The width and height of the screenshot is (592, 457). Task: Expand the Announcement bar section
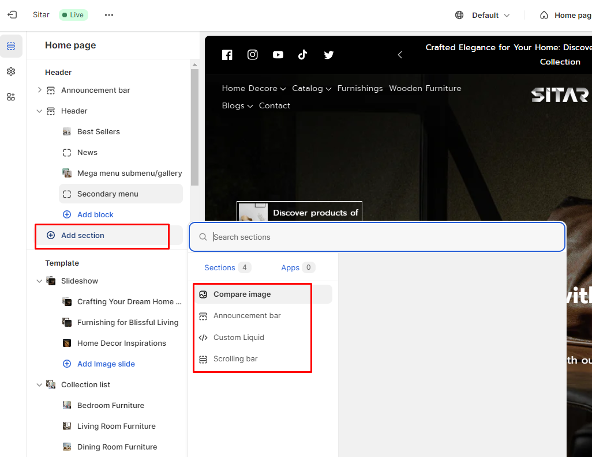click(x=39, y=90)
